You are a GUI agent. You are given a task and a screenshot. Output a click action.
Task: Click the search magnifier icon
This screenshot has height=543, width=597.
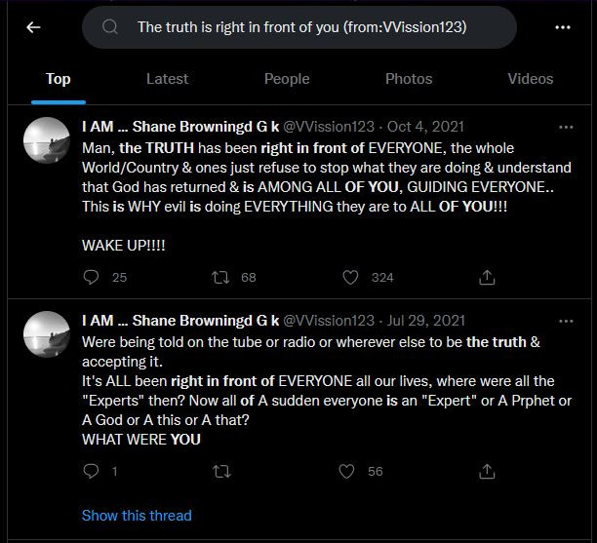coord(110,27)
